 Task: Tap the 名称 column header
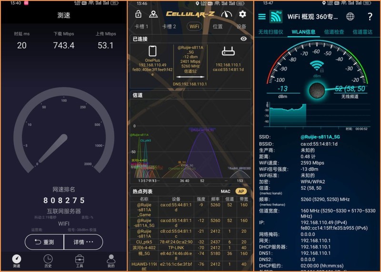coord(144,199)
